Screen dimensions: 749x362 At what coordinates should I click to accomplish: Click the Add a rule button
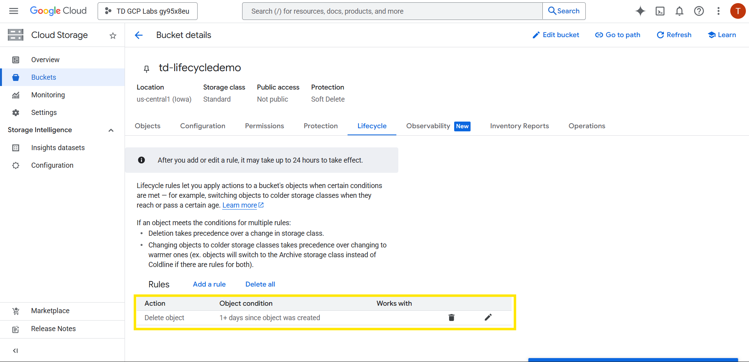click(209, 284)
